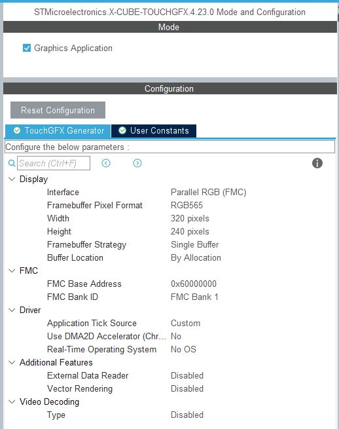Switch to the User Constants tab
The width and height of the screenshot is (339, 429).
(154, 131)
